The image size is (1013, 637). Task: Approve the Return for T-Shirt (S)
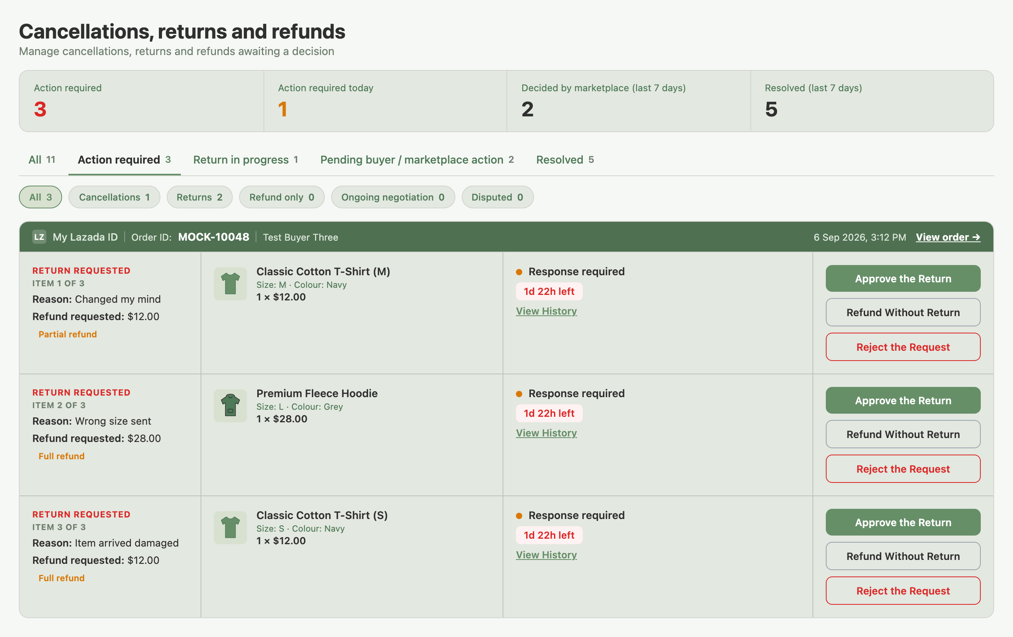pos(903,523)
